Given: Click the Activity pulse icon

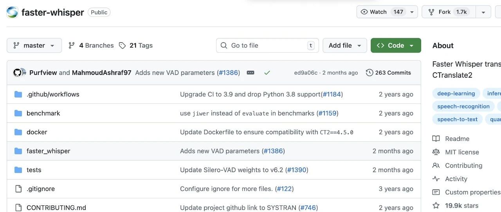Looking at the screenshot, I should tap(436, 179).
